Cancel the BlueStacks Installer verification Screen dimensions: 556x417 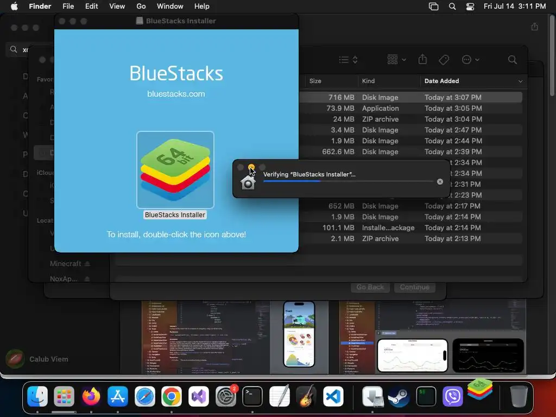pyautogui.click(x=440, y=181)
